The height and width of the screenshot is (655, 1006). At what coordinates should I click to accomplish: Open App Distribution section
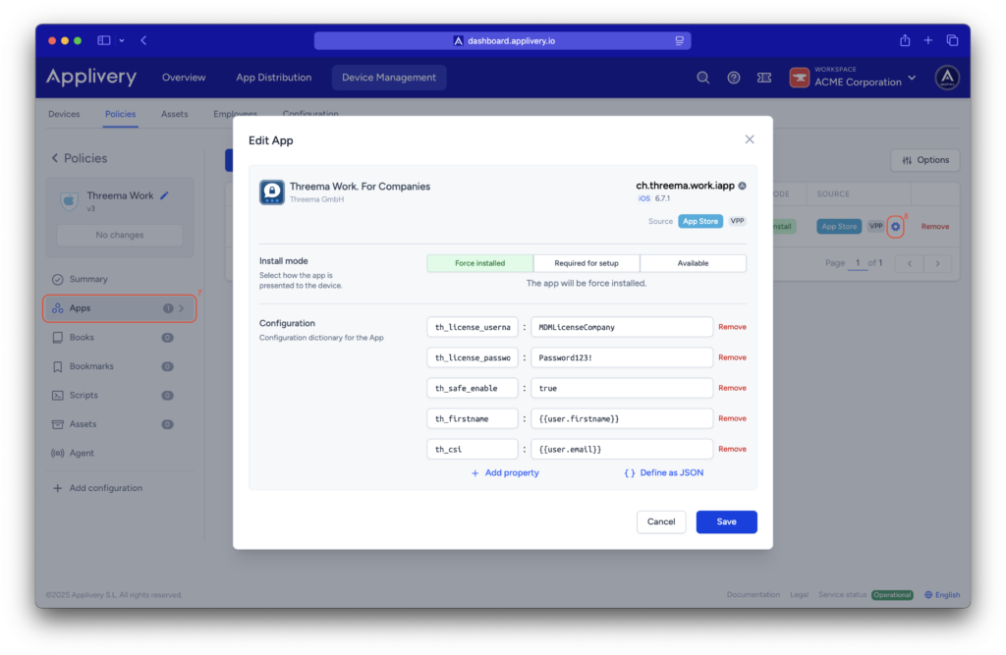274,78
